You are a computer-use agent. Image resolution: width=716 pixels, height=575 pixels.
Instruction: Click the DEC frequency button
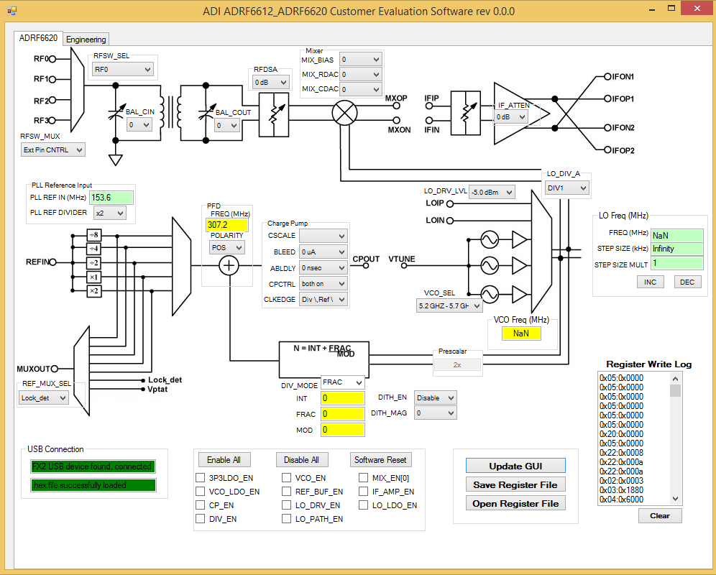687,282
